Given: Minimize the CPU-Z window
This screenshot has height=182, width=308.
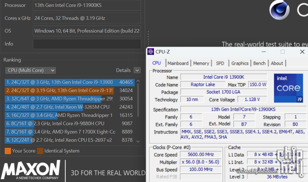Looking at the screenshot, I should coord(264,52).
